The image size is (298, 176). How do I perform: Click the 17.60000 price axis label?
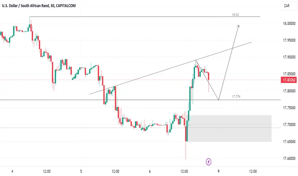click(x=289, y=158)
